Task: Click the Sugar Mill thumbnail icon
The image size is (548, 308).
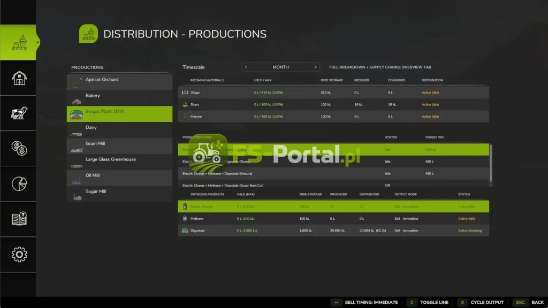Action: [77, 197]
